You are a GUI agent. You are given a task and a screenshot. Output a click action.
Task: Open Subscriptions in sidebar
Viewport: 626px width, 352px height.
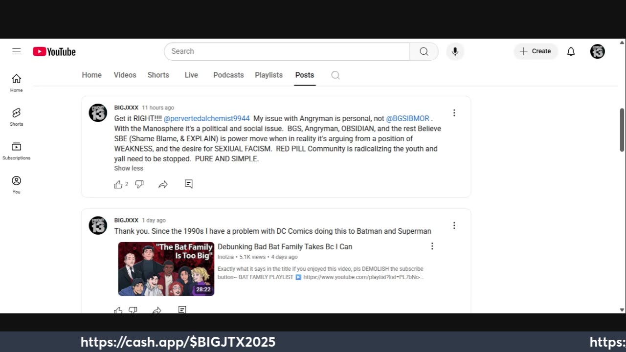(x=17, y=151)
